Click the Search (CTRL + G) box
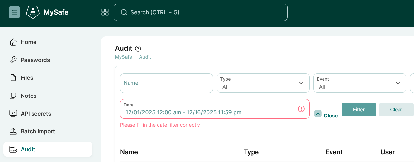414x162 pixels. pos(200,12)
